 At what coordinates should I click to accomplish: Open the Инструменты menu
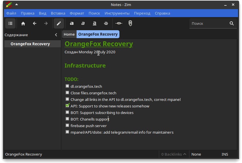[117, 13]
